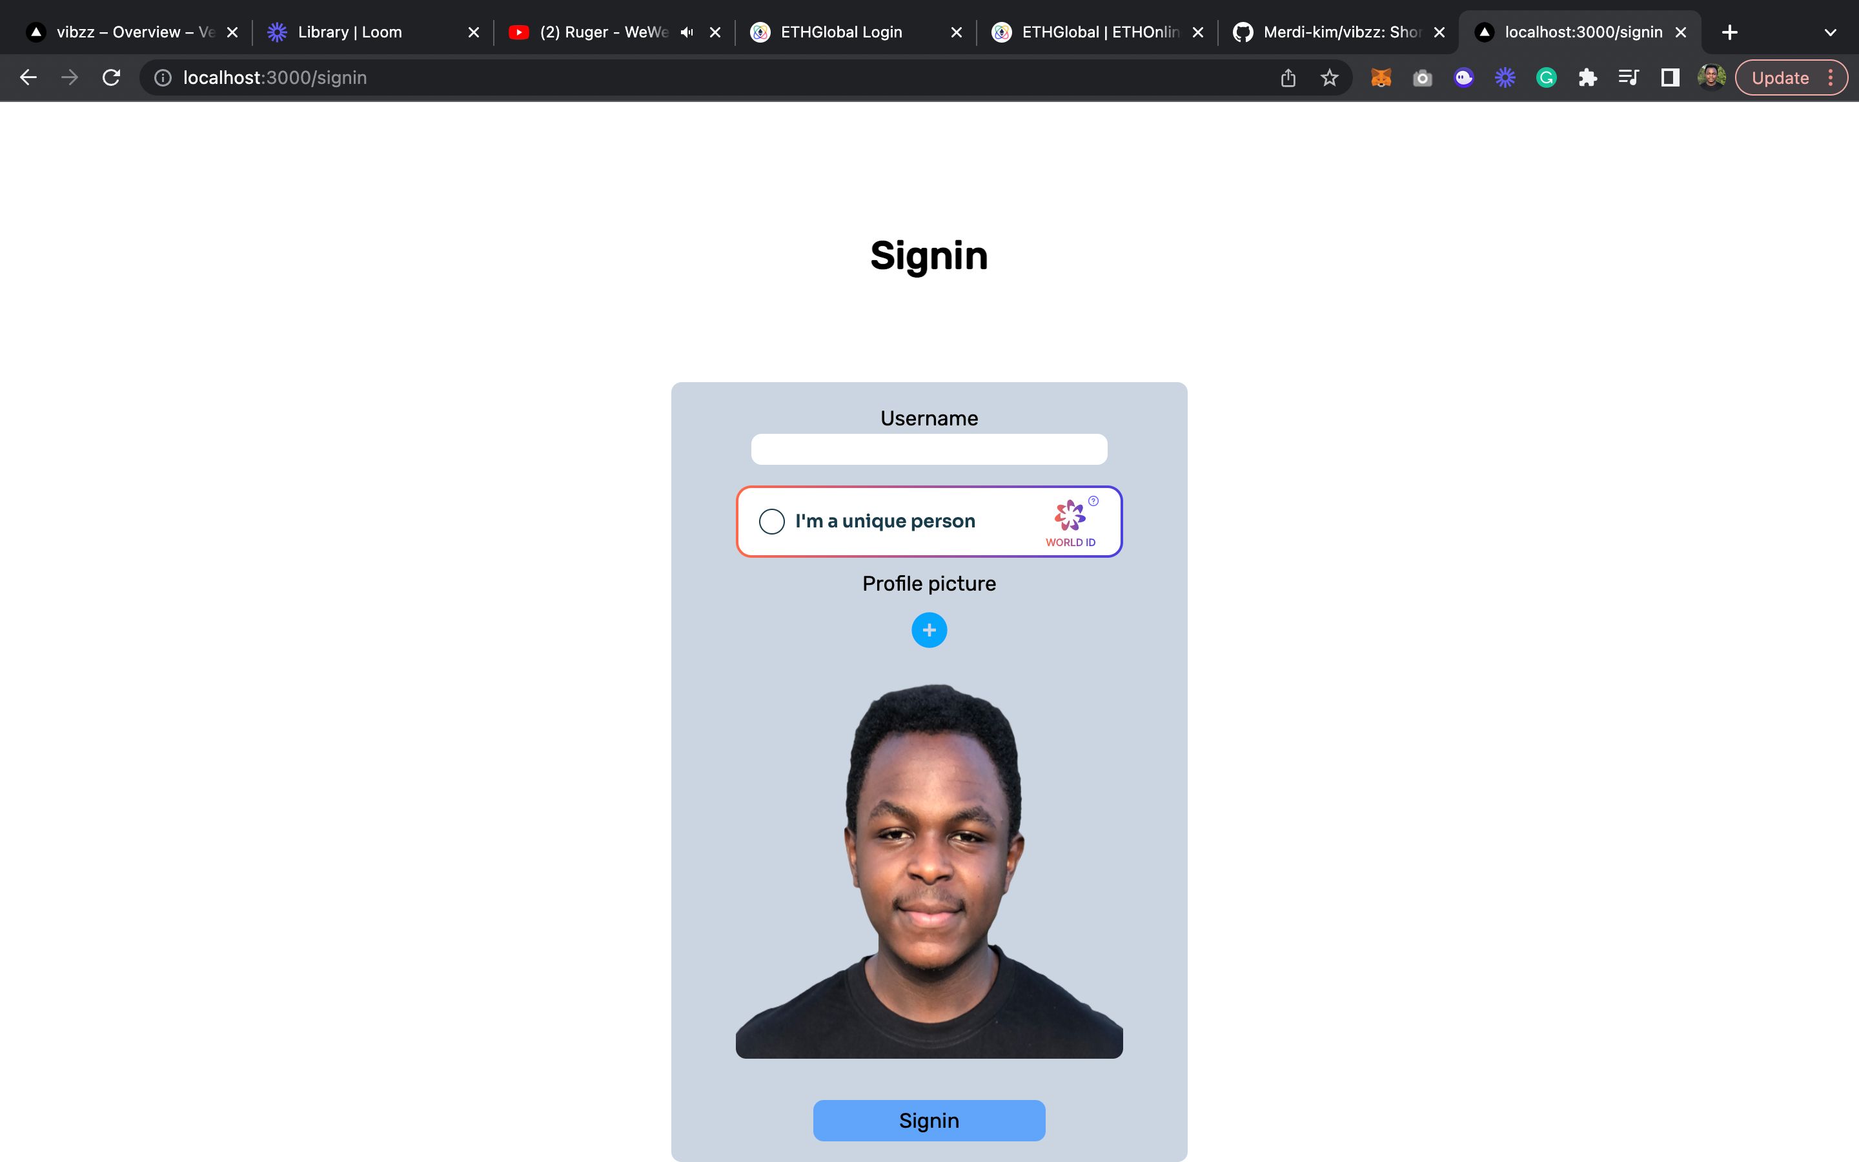Click the Signin button

[x=929, y=1121]
